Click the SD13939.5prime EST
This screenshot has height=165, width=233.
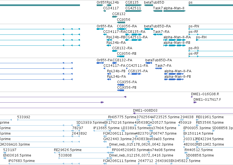click(78, 125)
